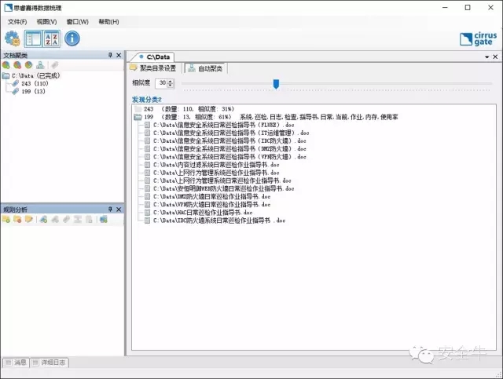Select tree node 243 (110)
This screenshot has width=503, height=379.
[35, 83]
